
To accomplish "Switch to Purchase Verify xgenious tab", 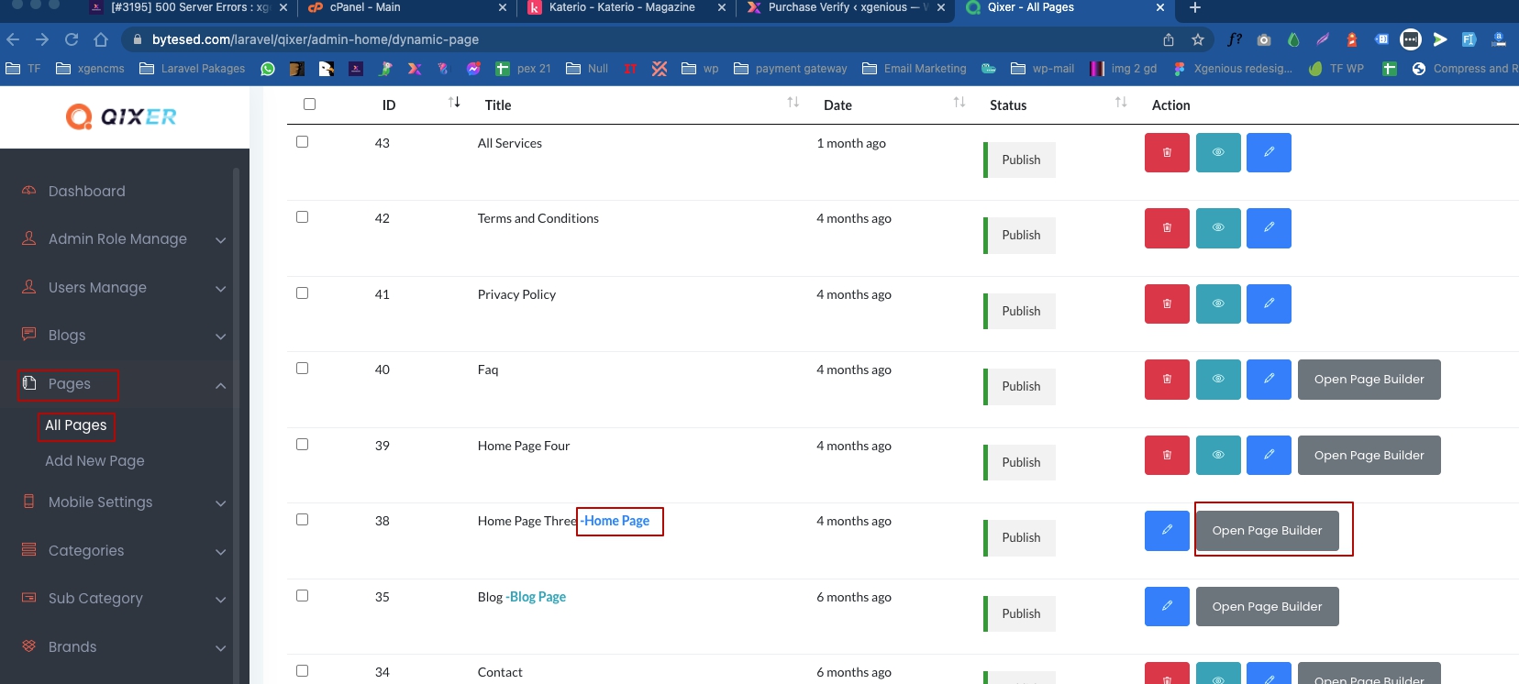I will click(844, 8).
